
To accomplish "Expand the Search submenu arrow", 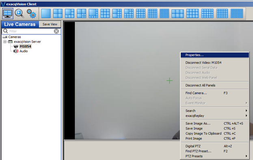I will point(246,111).
